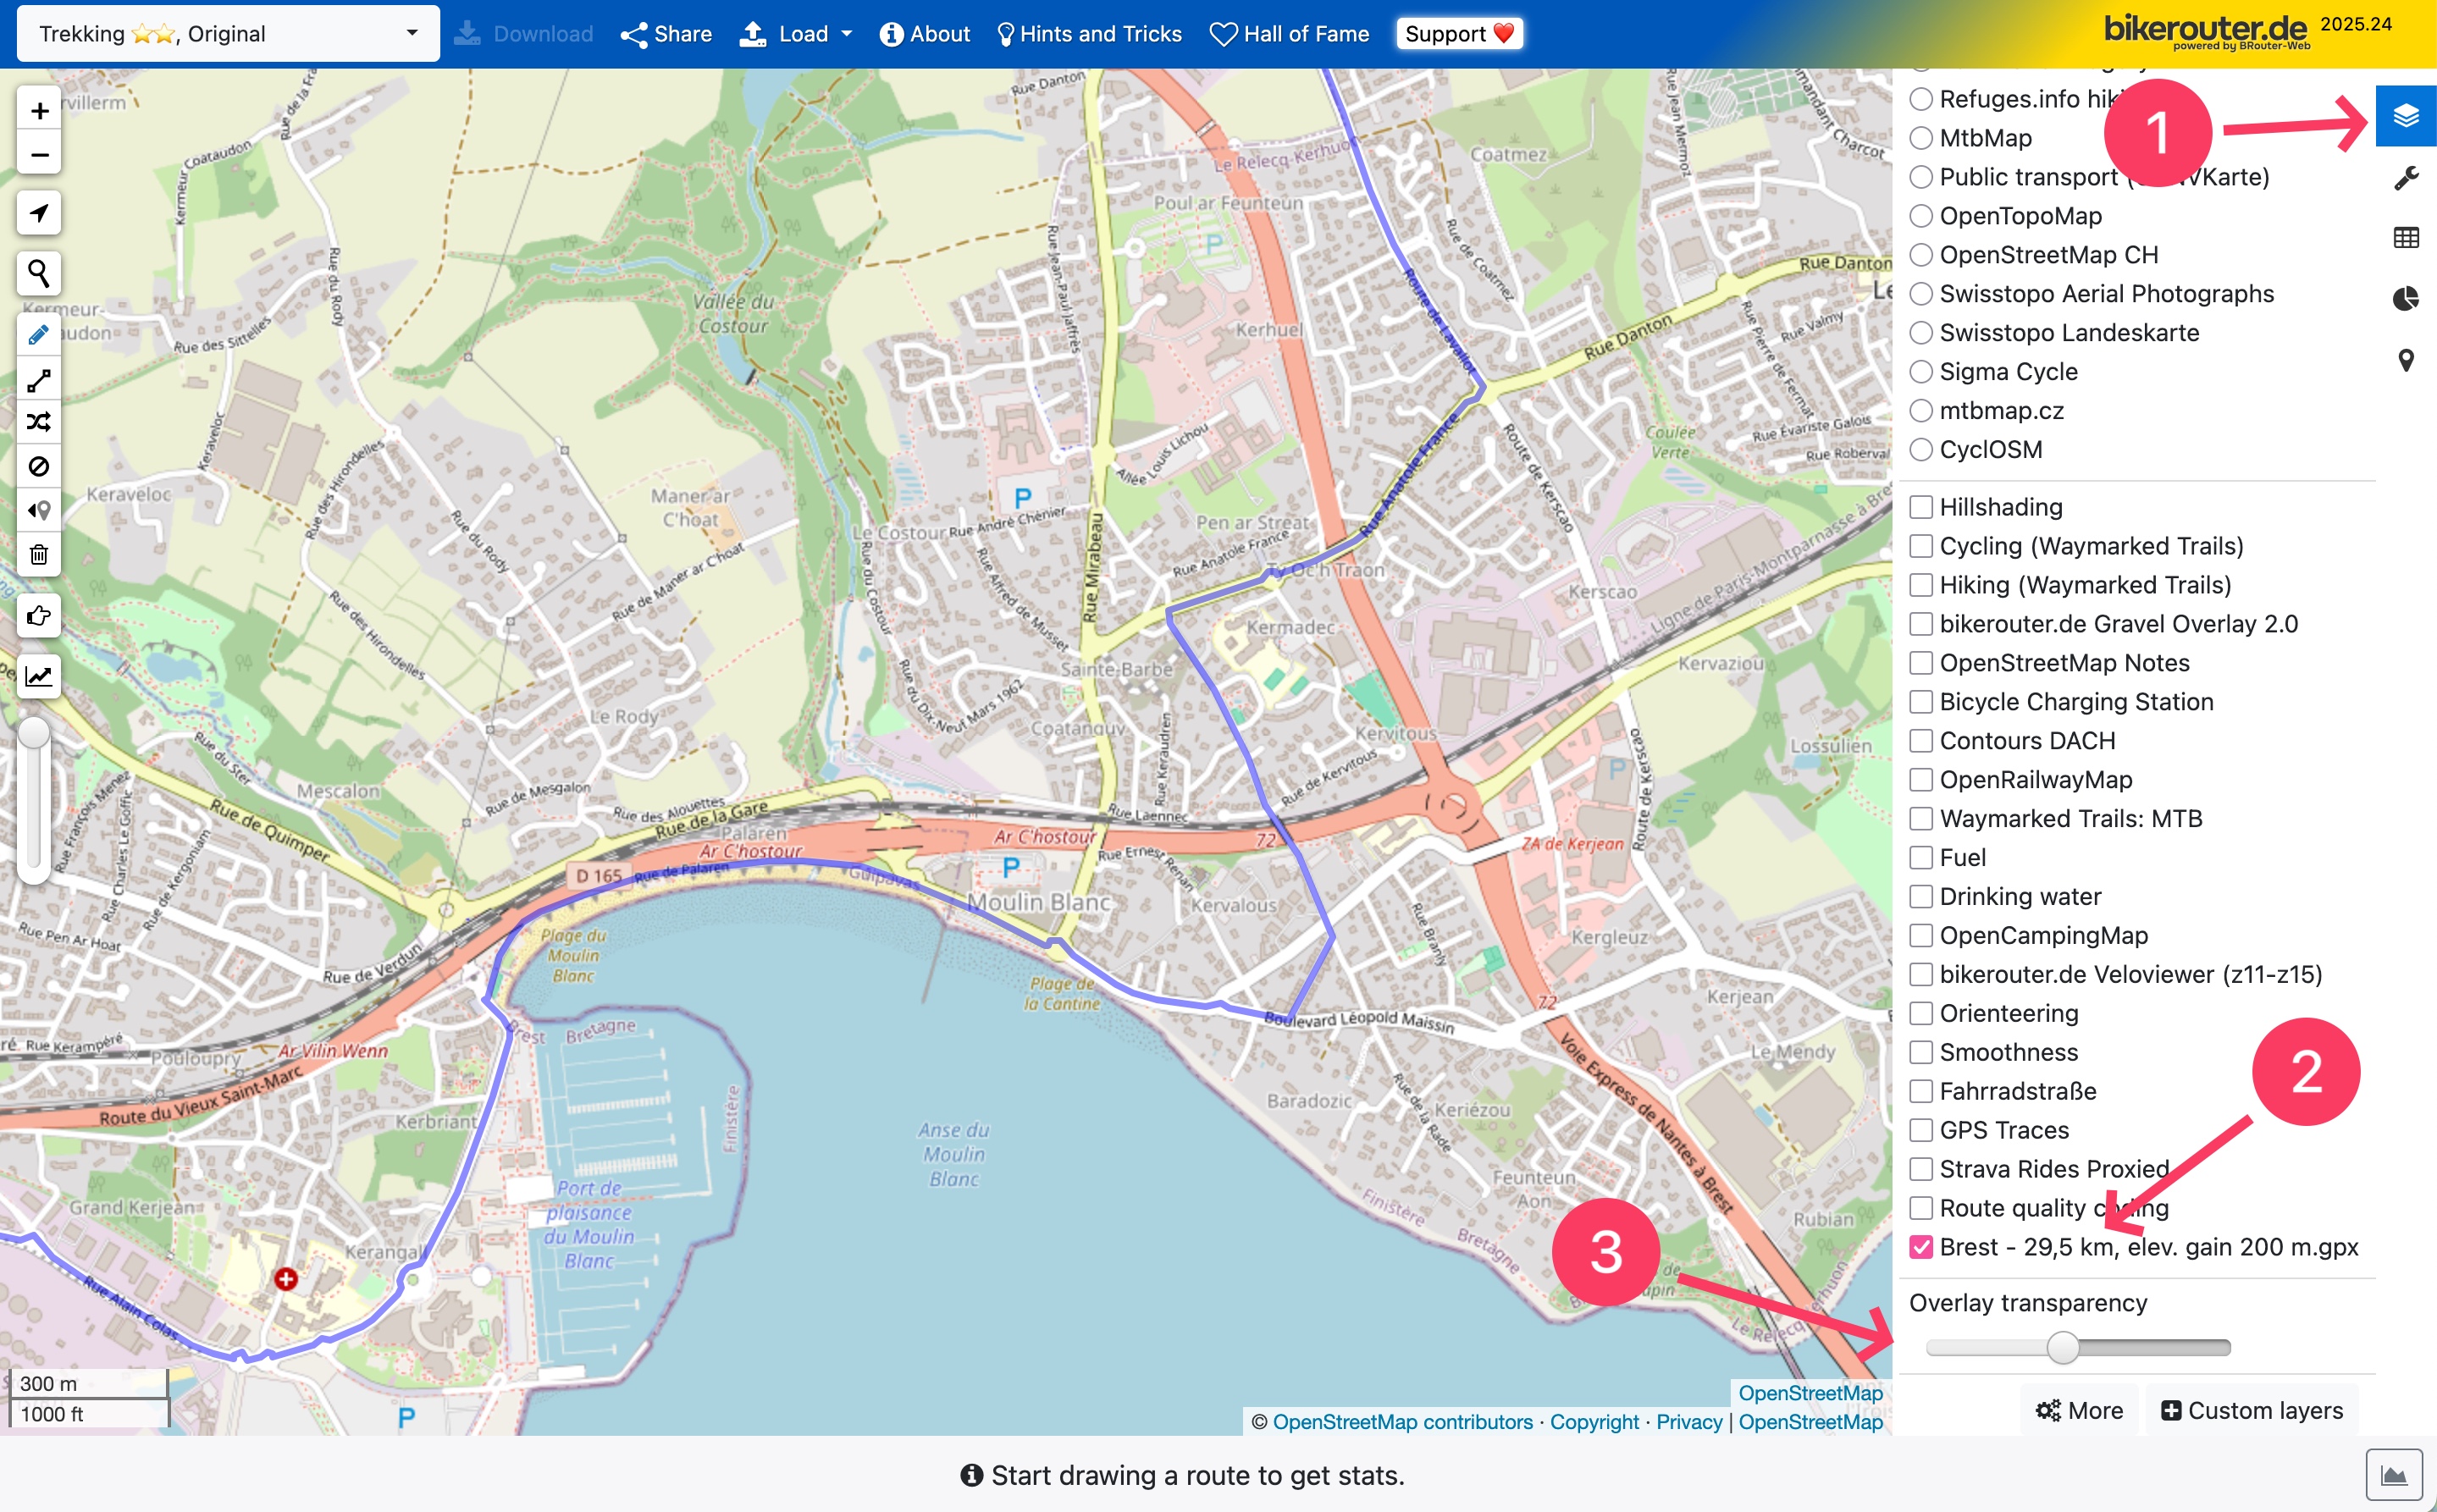The image size is (2437, 1512).
Task: Activate the no-go area tool
Action: click(x=39, y=467)
